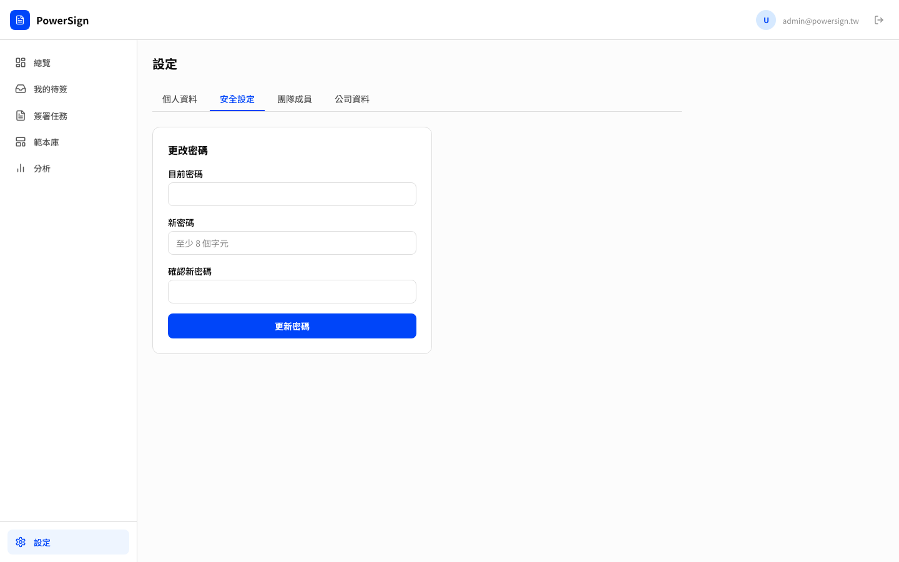The height and width of the screenshot is (562, 899).
Task: Switch to the 團隊成員 tab
Action: point(295,99)
